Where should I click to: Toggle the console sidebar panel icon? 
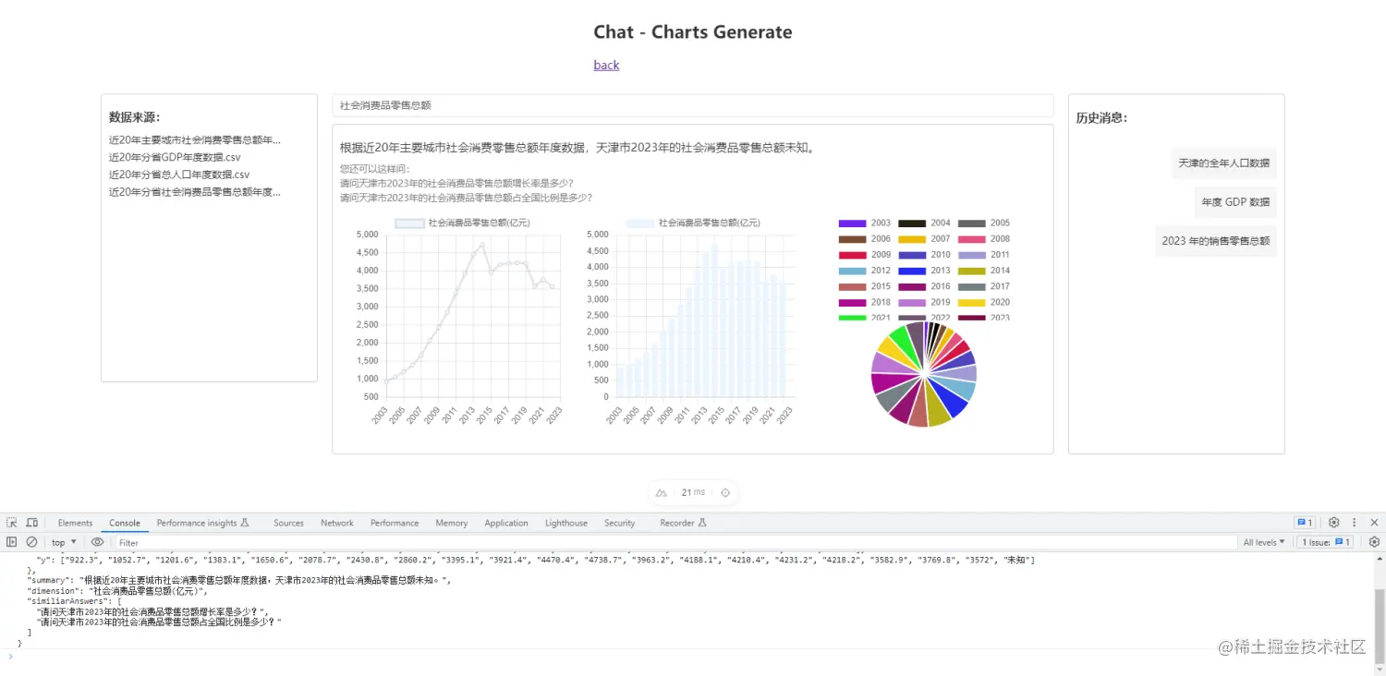[10, 541]
